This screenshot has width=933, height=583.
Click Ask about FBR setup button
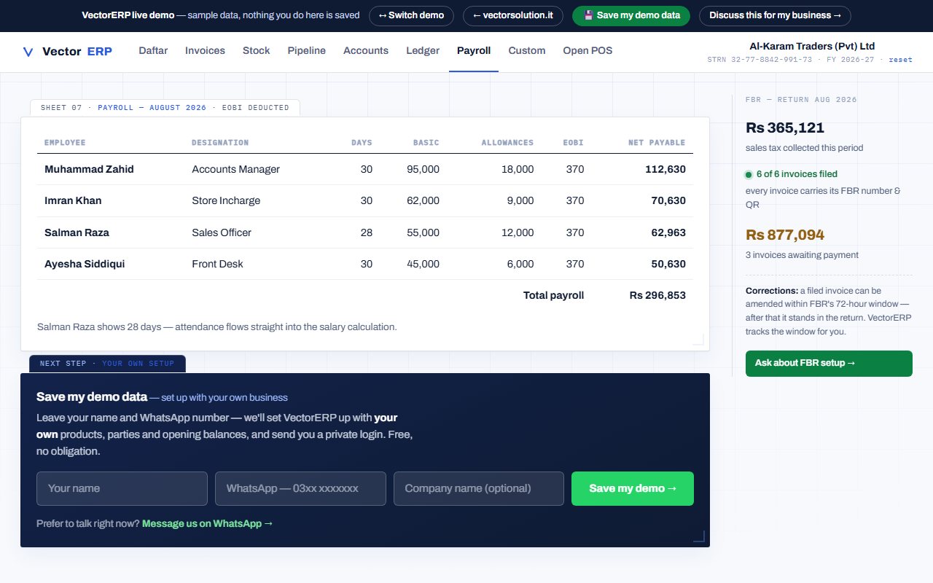click(829, 363)
